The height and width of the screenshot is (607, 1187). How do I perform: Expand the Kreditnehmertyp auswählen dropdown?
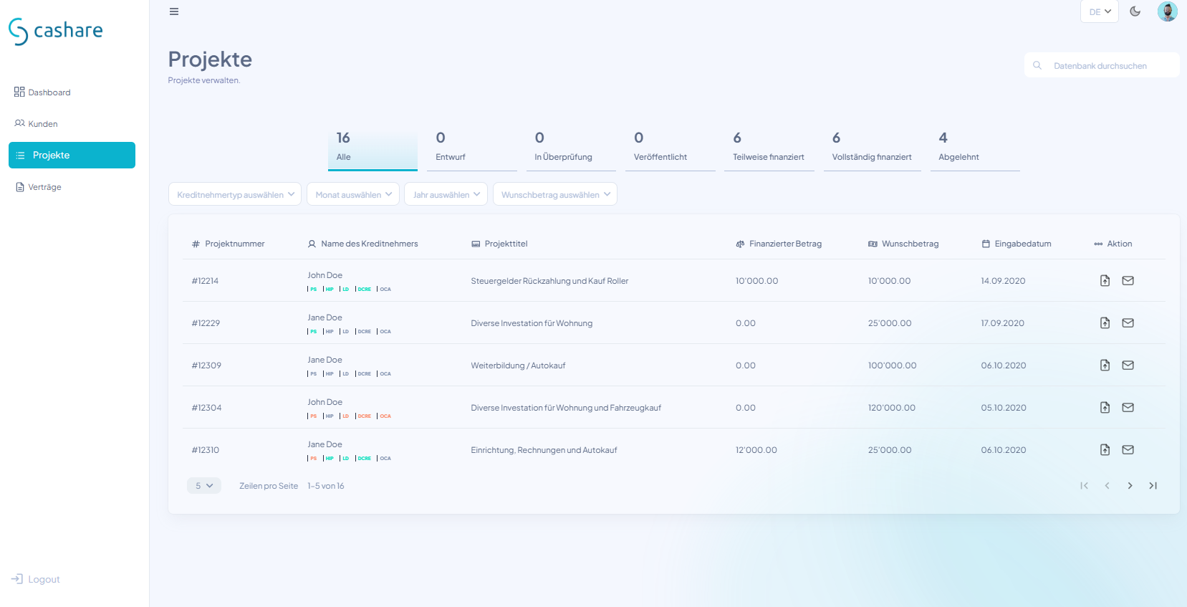click(235, 194)
